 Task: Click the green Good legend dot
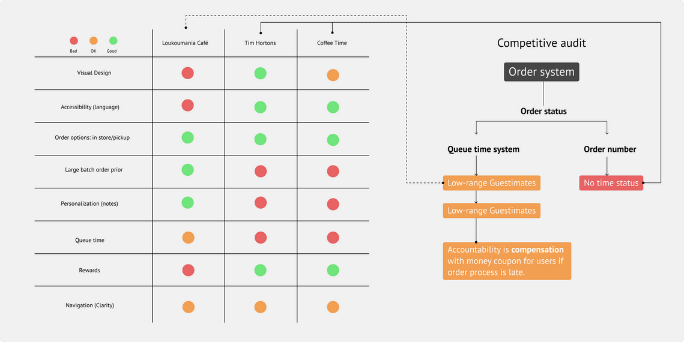pos(113,41)
